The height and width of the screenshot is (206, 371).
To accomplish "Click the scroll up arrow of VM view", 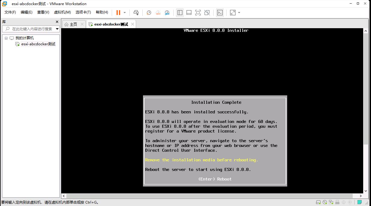I will [366, 31].
